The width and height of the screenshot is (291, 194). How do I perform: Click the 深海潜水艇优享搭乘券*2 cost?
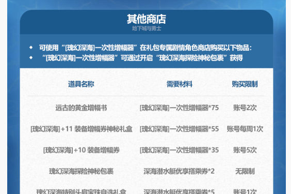pos(179,171)
